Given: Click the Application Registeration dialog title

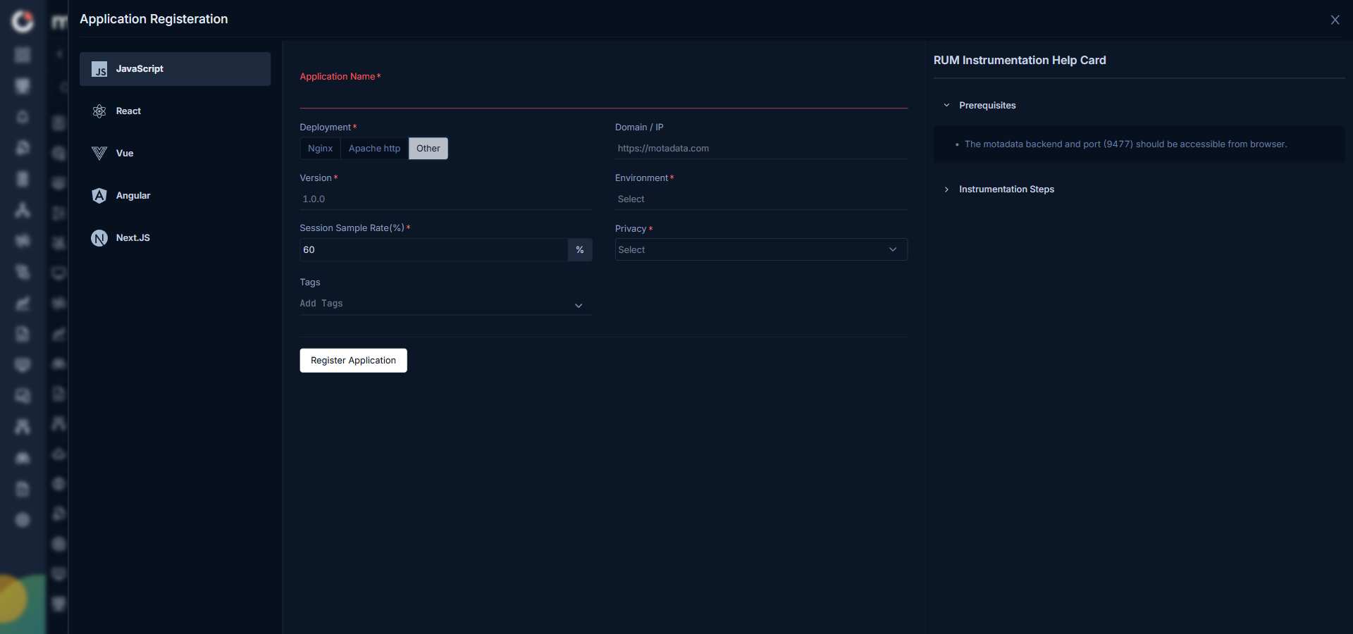Looking at the screenshot, I should [x=154, y=19].
